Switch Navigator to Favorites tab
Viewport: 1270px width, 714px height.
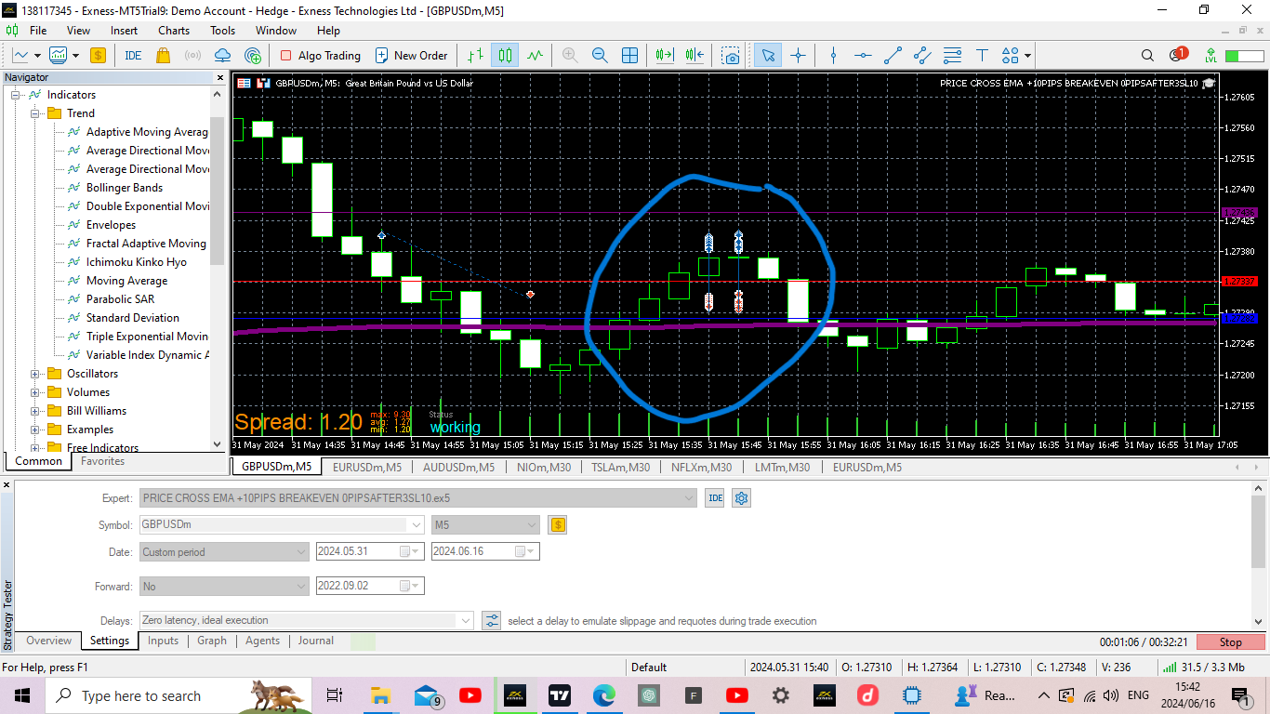(x=102, y=461)
